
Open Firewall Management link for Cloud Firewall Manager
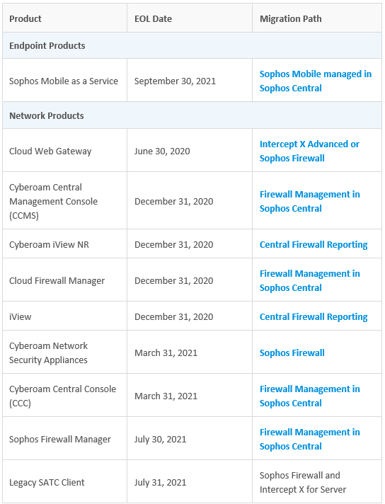tap(309, 280)
